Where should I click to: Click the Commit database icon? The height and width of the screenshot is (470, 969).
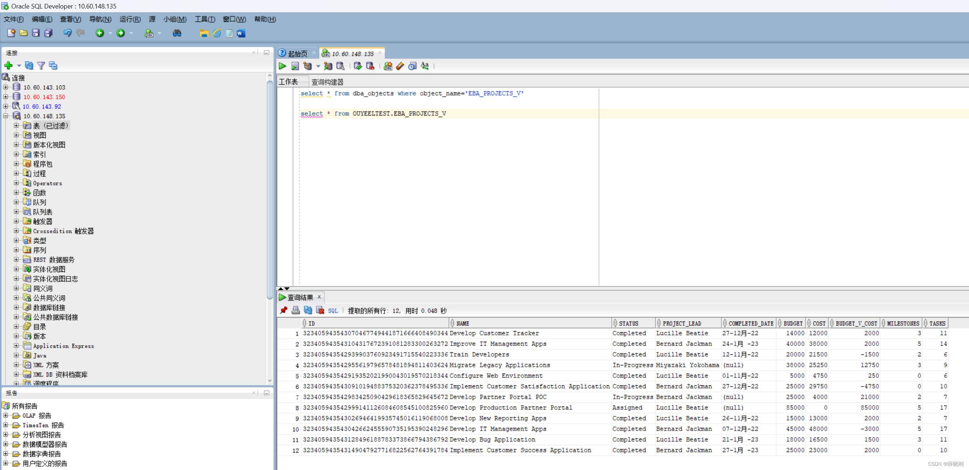point(357,66)
